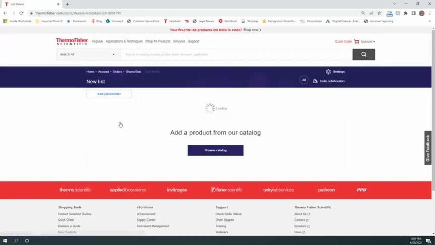Image resolution: width=435 pixels, height=245 pixels.
Task: Open Windows Start menu
Action: (x=5, y=241)
